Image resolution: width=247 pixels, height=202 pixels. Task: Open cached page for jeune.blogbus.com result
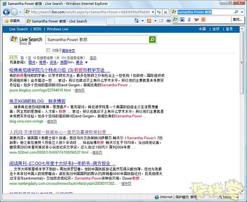[x=80, y=91]
